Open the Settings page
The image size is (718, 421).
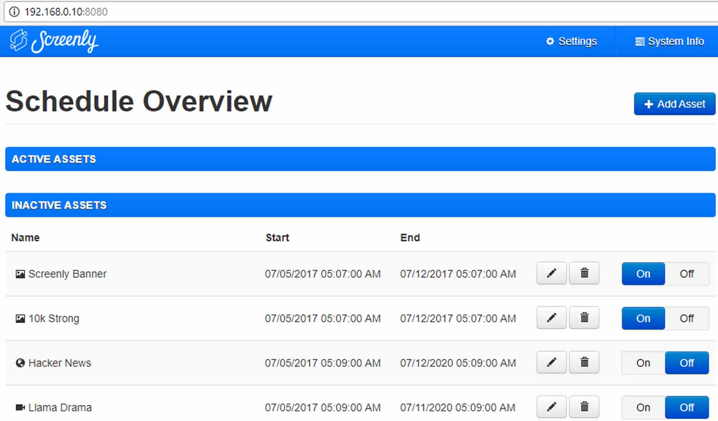571,41
